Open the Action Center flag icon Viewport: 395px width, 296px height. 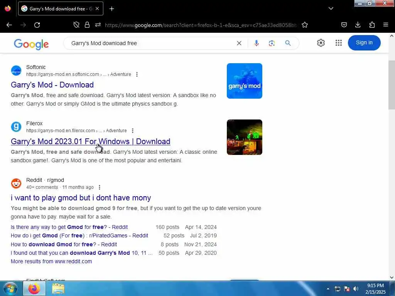point(347,289)
